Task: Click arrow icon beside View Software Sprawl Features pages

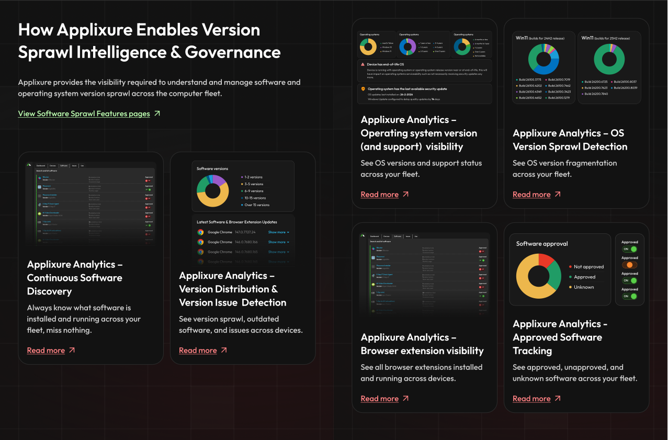Action: [x=157, y=114]
